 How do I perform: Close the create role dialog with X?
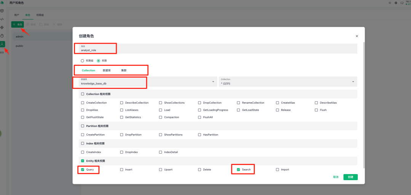(357, 36)
